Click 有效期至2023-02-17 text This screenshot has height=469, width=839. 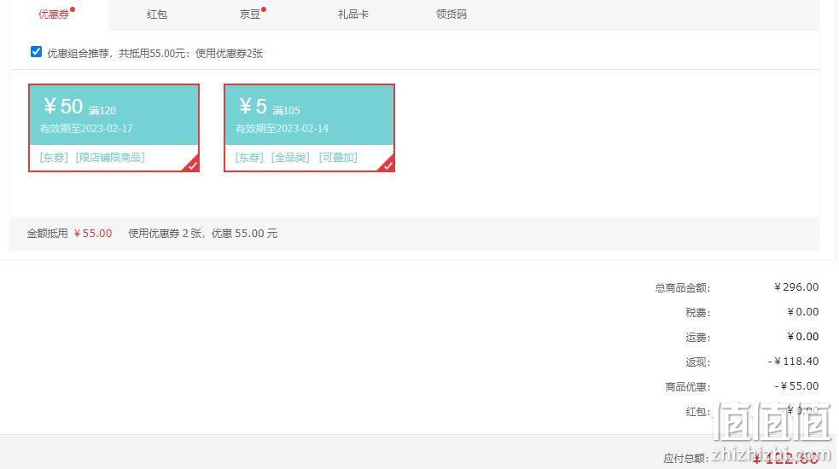coord(86,129)
